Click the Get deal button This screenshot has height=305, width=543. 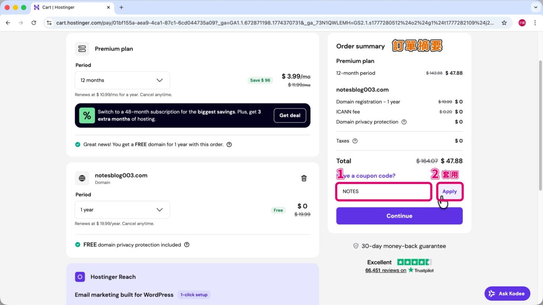click(x=290, y=115)
